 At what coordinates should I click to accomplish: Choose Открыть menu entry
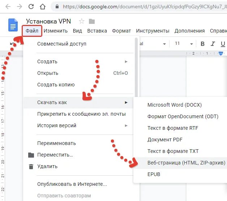pyautogui.click(x=78, y=73)
